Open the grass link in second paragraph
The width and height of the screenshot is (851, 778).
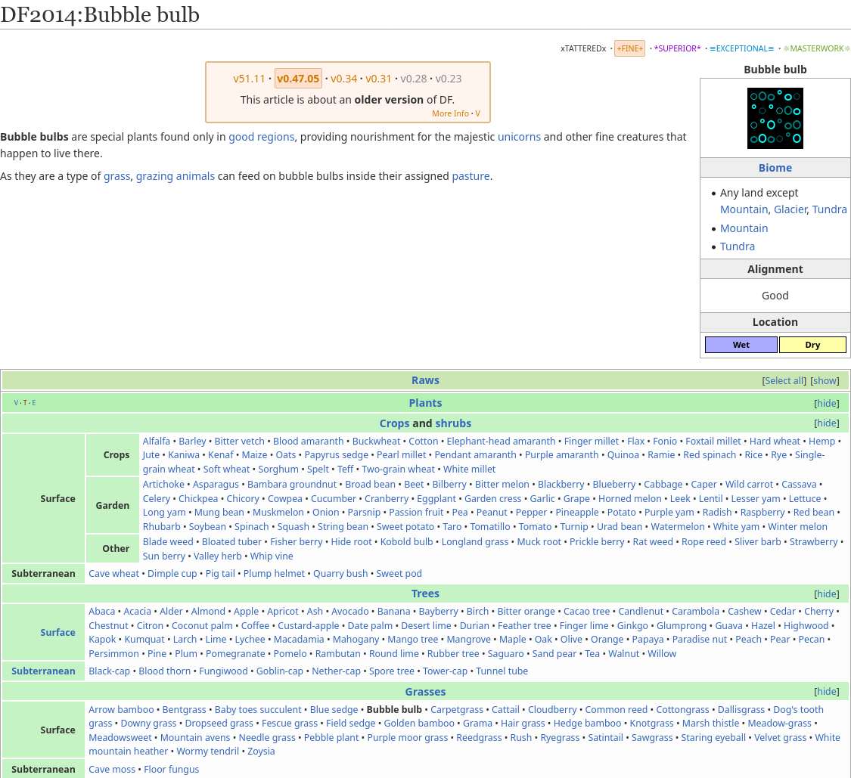116,175
